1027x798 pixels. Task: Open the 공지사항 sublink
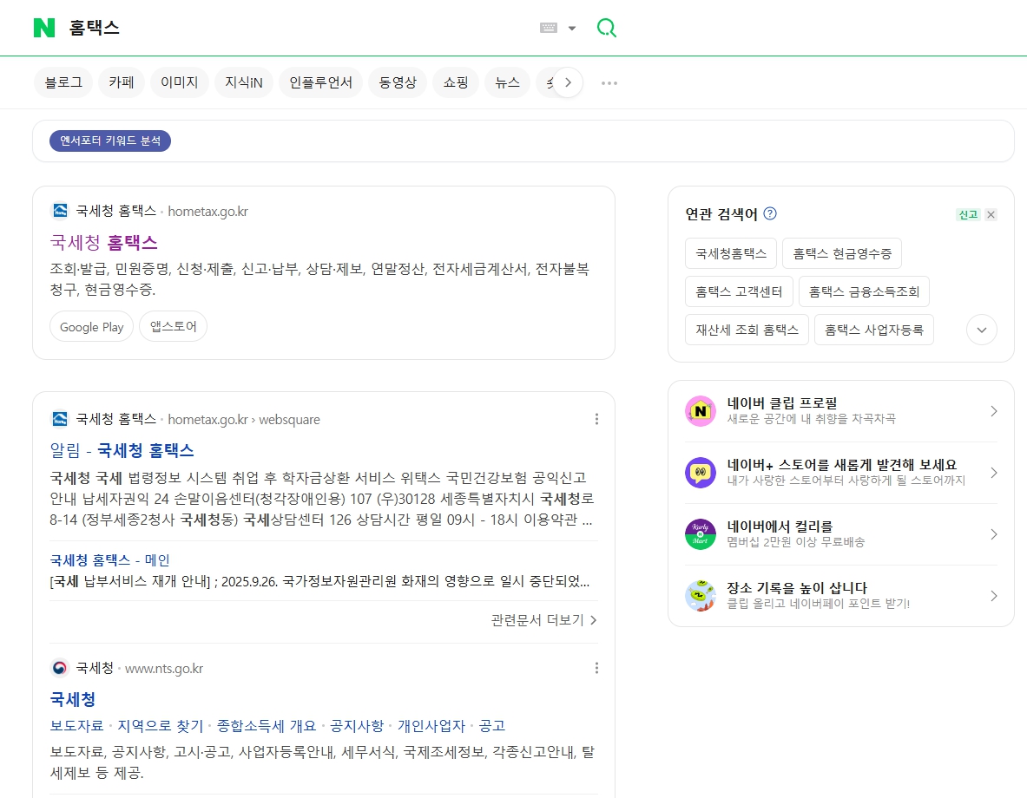coord(357,726)
